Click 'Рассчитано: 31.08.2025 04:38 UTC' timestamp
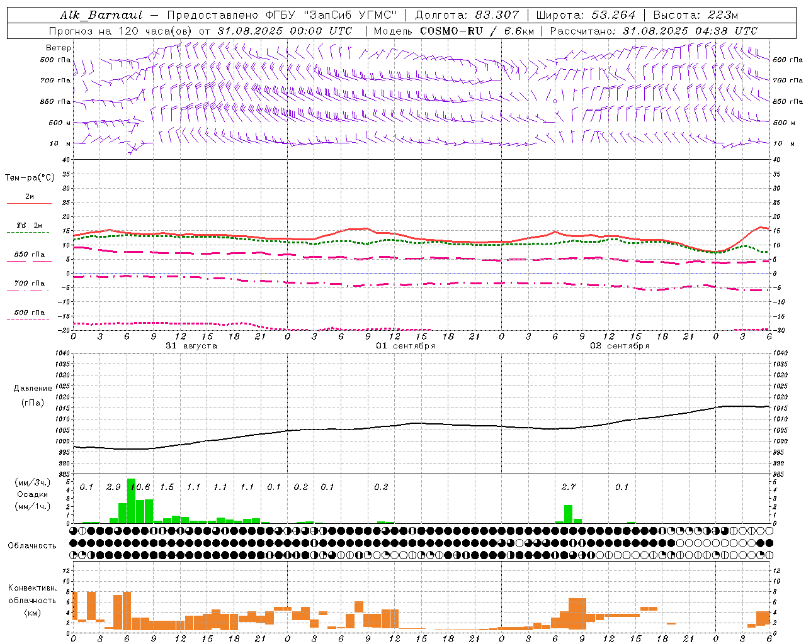Image resolution: width=806 pixels, height=644 pixels. coord(654,31)
